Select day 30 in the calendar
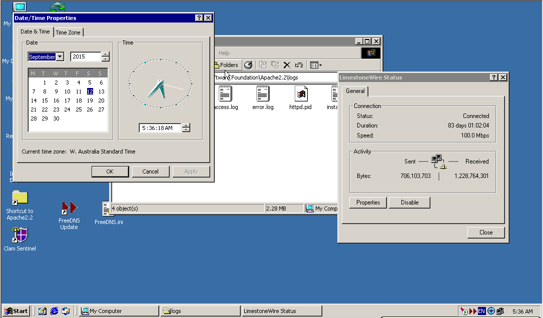Image resolution: width=543 pixels, height=318 pixels. 56,118
